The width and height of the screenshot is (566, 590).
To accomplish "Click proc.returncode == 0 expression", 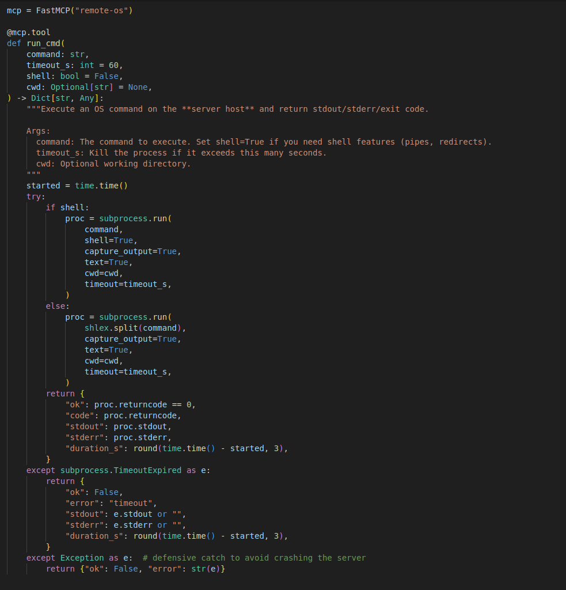I will [145, 404].
